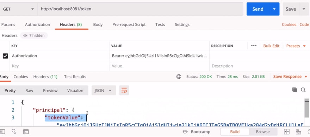310x137 pixels.
Task: Click the Authorization key cell
Action: 60,56
